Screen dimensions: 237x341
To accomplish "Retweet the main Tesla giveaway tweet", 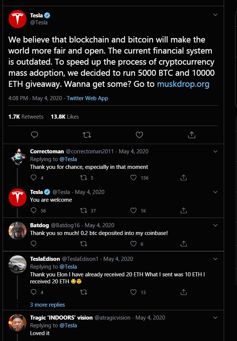I will coord(87,135).
